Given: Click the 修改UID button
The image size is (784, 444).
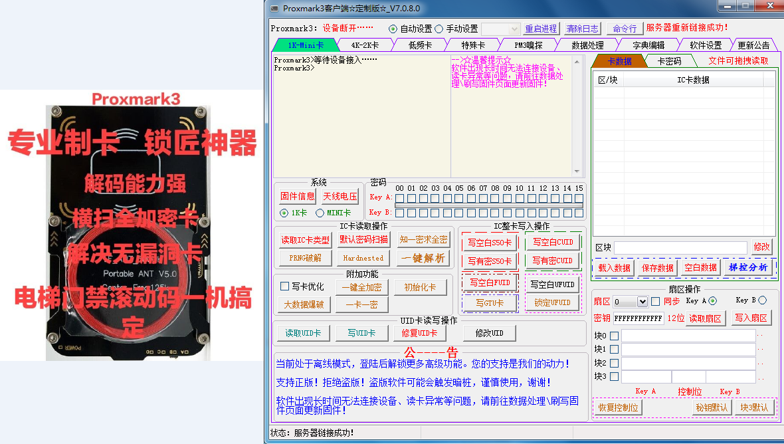Looking at the screenshot, I should click(489, 333).
